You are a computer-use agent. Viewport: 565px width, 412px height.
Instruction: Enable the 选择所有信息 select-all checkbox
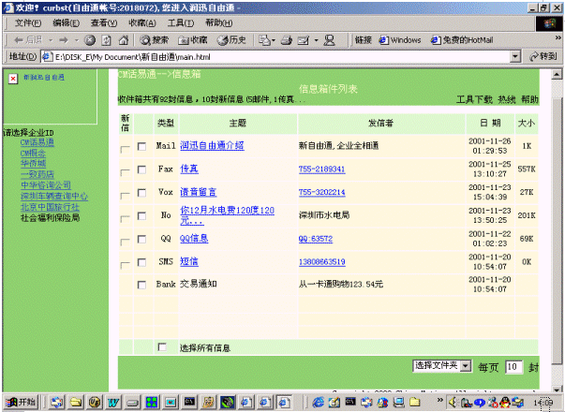pyautogui.click(x=162, y=347)
